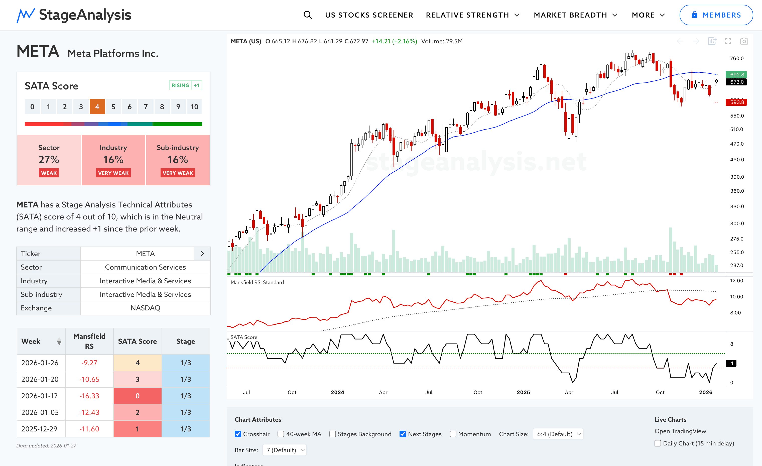
Task: Disable the Crosshair checkbox
Action: click(238, 434)
